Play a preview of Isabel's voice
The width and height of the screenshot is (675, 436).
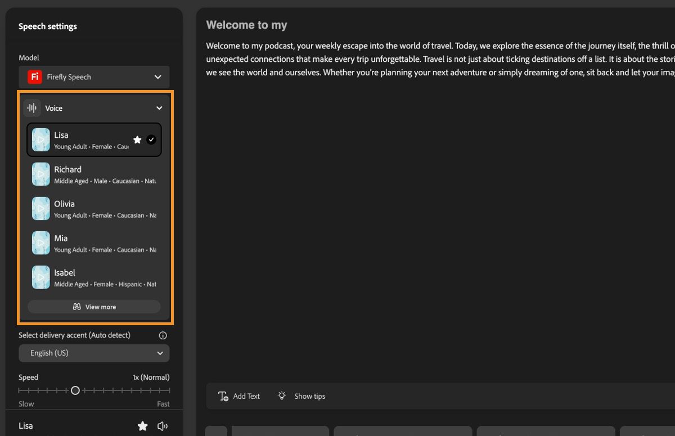click(40, 277)
